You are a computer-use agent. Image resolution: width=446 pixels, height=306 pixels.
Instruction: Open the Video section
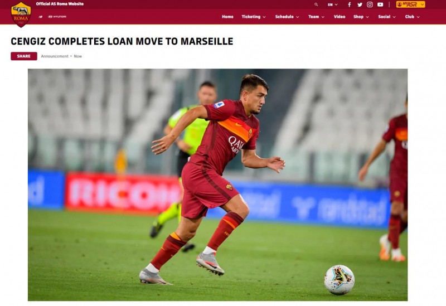tap(340, 17)
